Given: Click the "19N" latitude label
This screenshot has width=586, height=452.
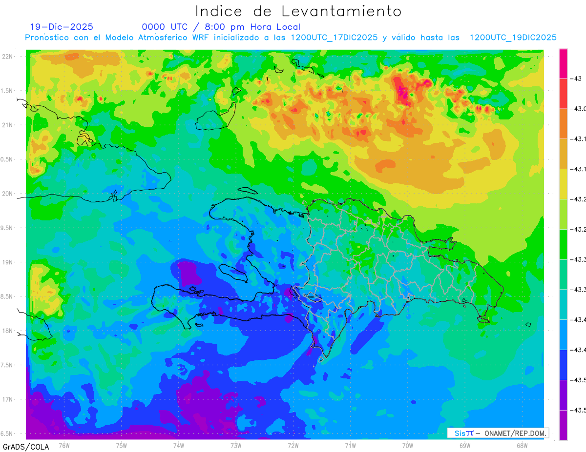Looking at the screenshot, I should point(7,262).
